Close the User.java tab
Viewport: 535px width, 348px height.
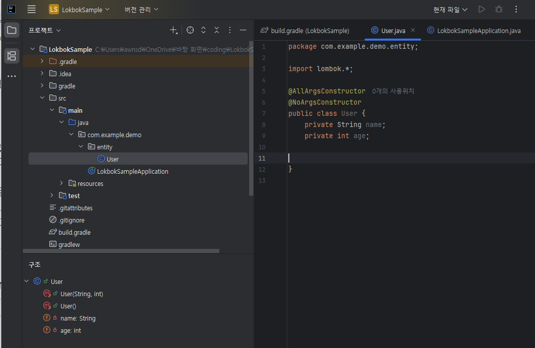413,30
